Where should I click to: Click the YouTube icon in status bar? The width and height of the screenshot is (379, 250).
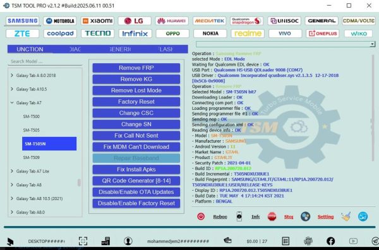click(x=353, y=241)
